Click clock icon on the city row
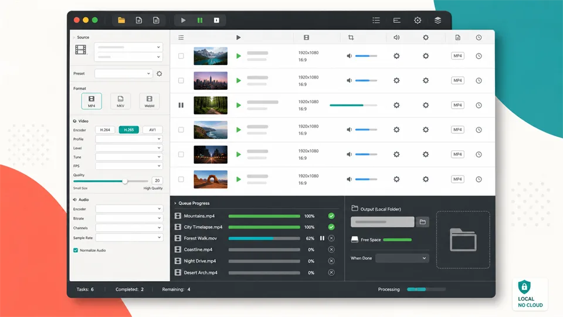The image size is (563, 317). [479, 80]
